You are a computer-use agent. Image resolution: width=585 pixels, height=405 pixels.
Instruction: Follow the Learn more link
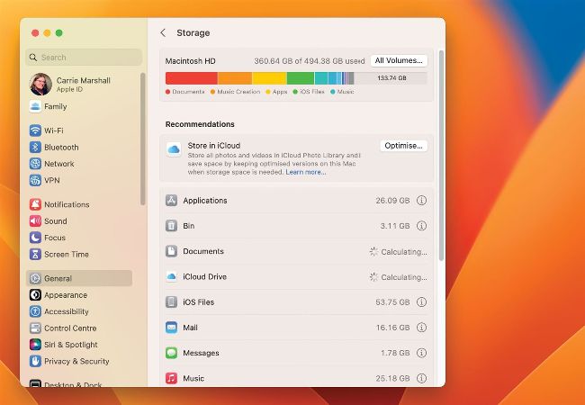point(306,172)
